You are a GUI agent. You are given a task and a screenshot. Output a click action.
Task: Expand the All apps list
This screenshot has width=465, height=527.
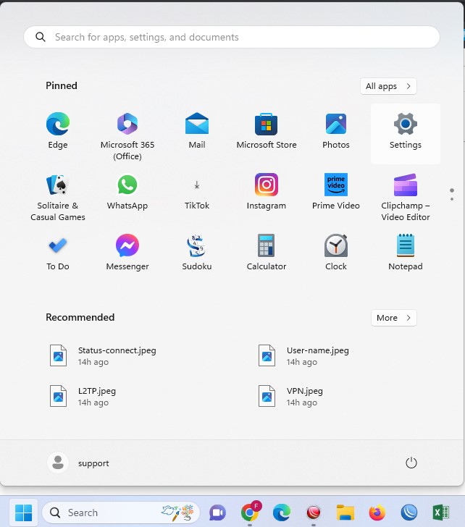pos(388,86)
